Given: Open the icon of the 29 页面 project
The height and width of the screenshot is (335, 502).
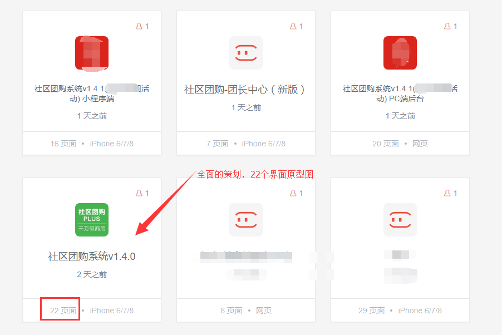Looking at the screenshot, I should 400,220.
